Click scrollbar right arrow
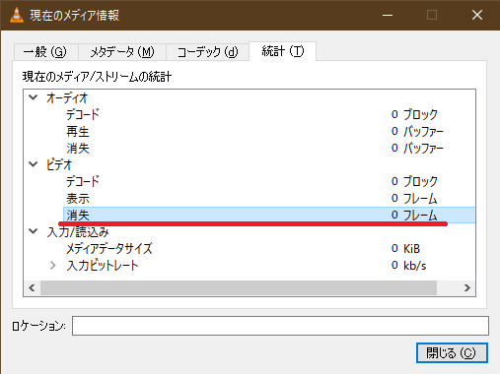Screen dimensions: 500x374 click(x=467, y=287)
